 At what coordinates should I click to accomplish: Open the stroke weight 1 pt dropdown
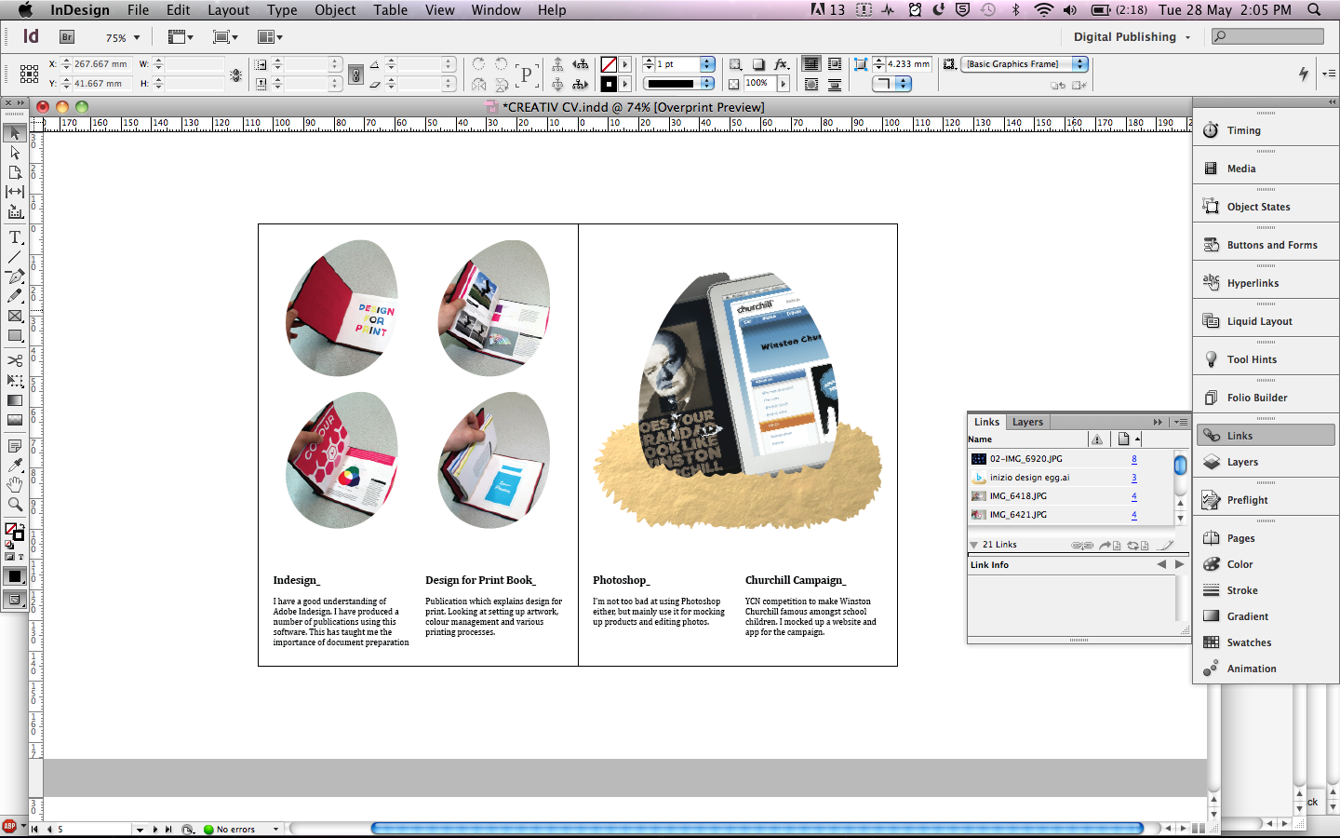pyautogui.click(x=707, y=64)
